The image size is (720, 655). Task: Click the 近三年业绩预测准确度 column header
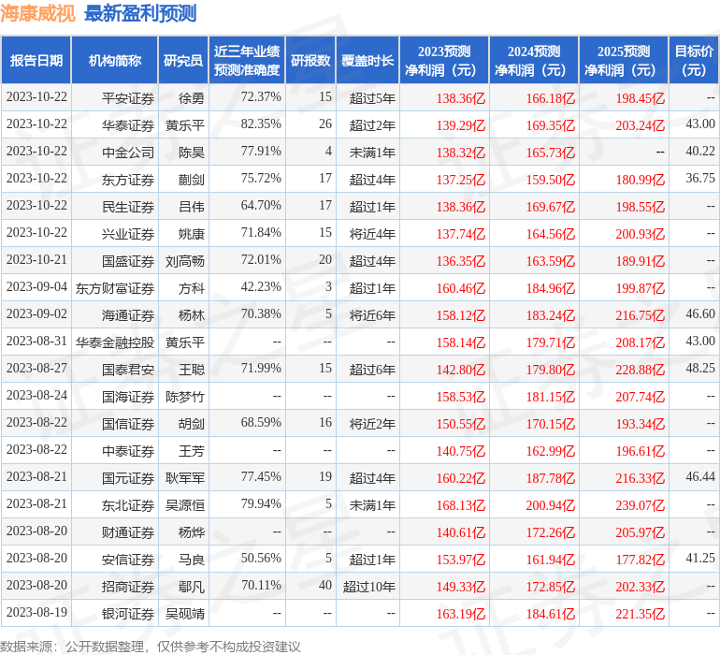coord(247,60)
